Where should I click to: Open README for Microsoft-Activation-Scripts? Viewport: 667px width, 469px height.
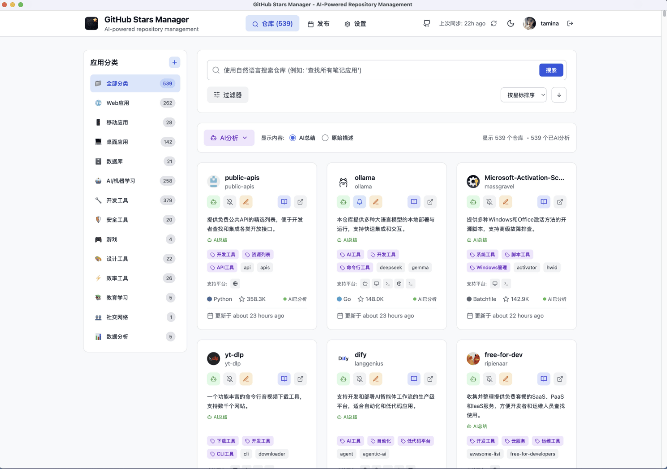pyautogui.click(x=544, y=202)
